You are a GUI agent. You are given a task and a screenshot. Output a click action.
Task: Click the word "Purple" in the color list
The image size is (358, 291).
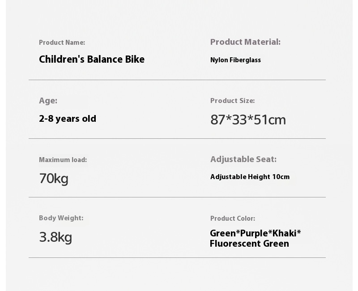click(254, 233)
